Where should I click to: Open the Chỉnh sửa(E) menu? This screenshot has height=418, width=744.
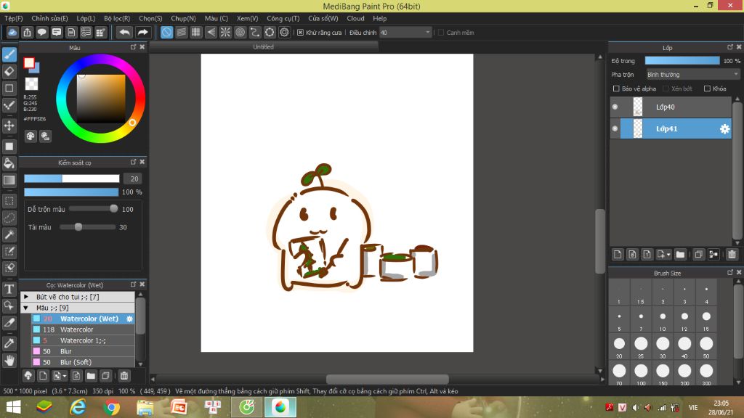[x=50, y=18]
